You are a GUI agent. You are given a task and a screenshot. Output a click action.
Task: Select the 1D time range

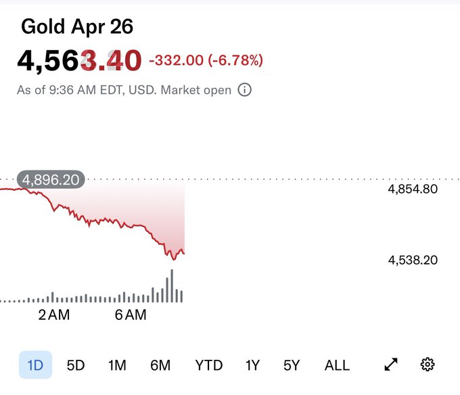[x=34, y=365]
